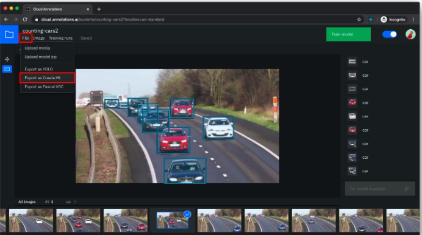422x235 pixels.
Task: Toggle the blue switch beside Train model
Action: [x=390, y=34]
